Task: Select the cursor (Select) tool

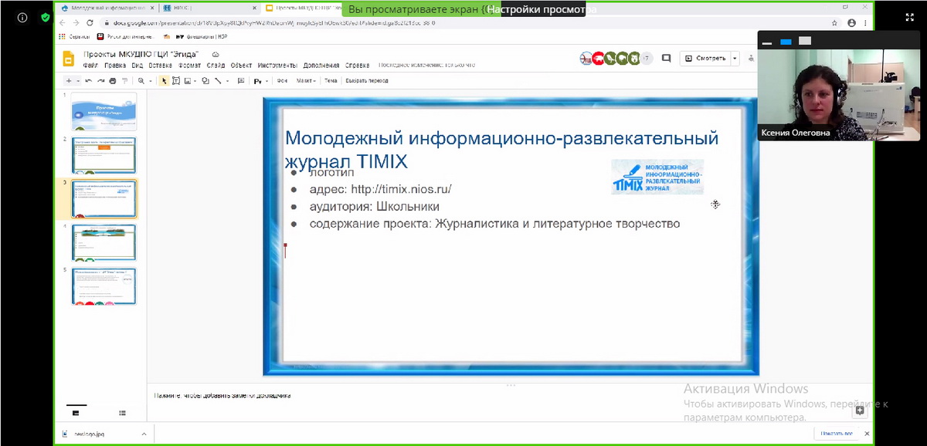Action: (164, 81)
